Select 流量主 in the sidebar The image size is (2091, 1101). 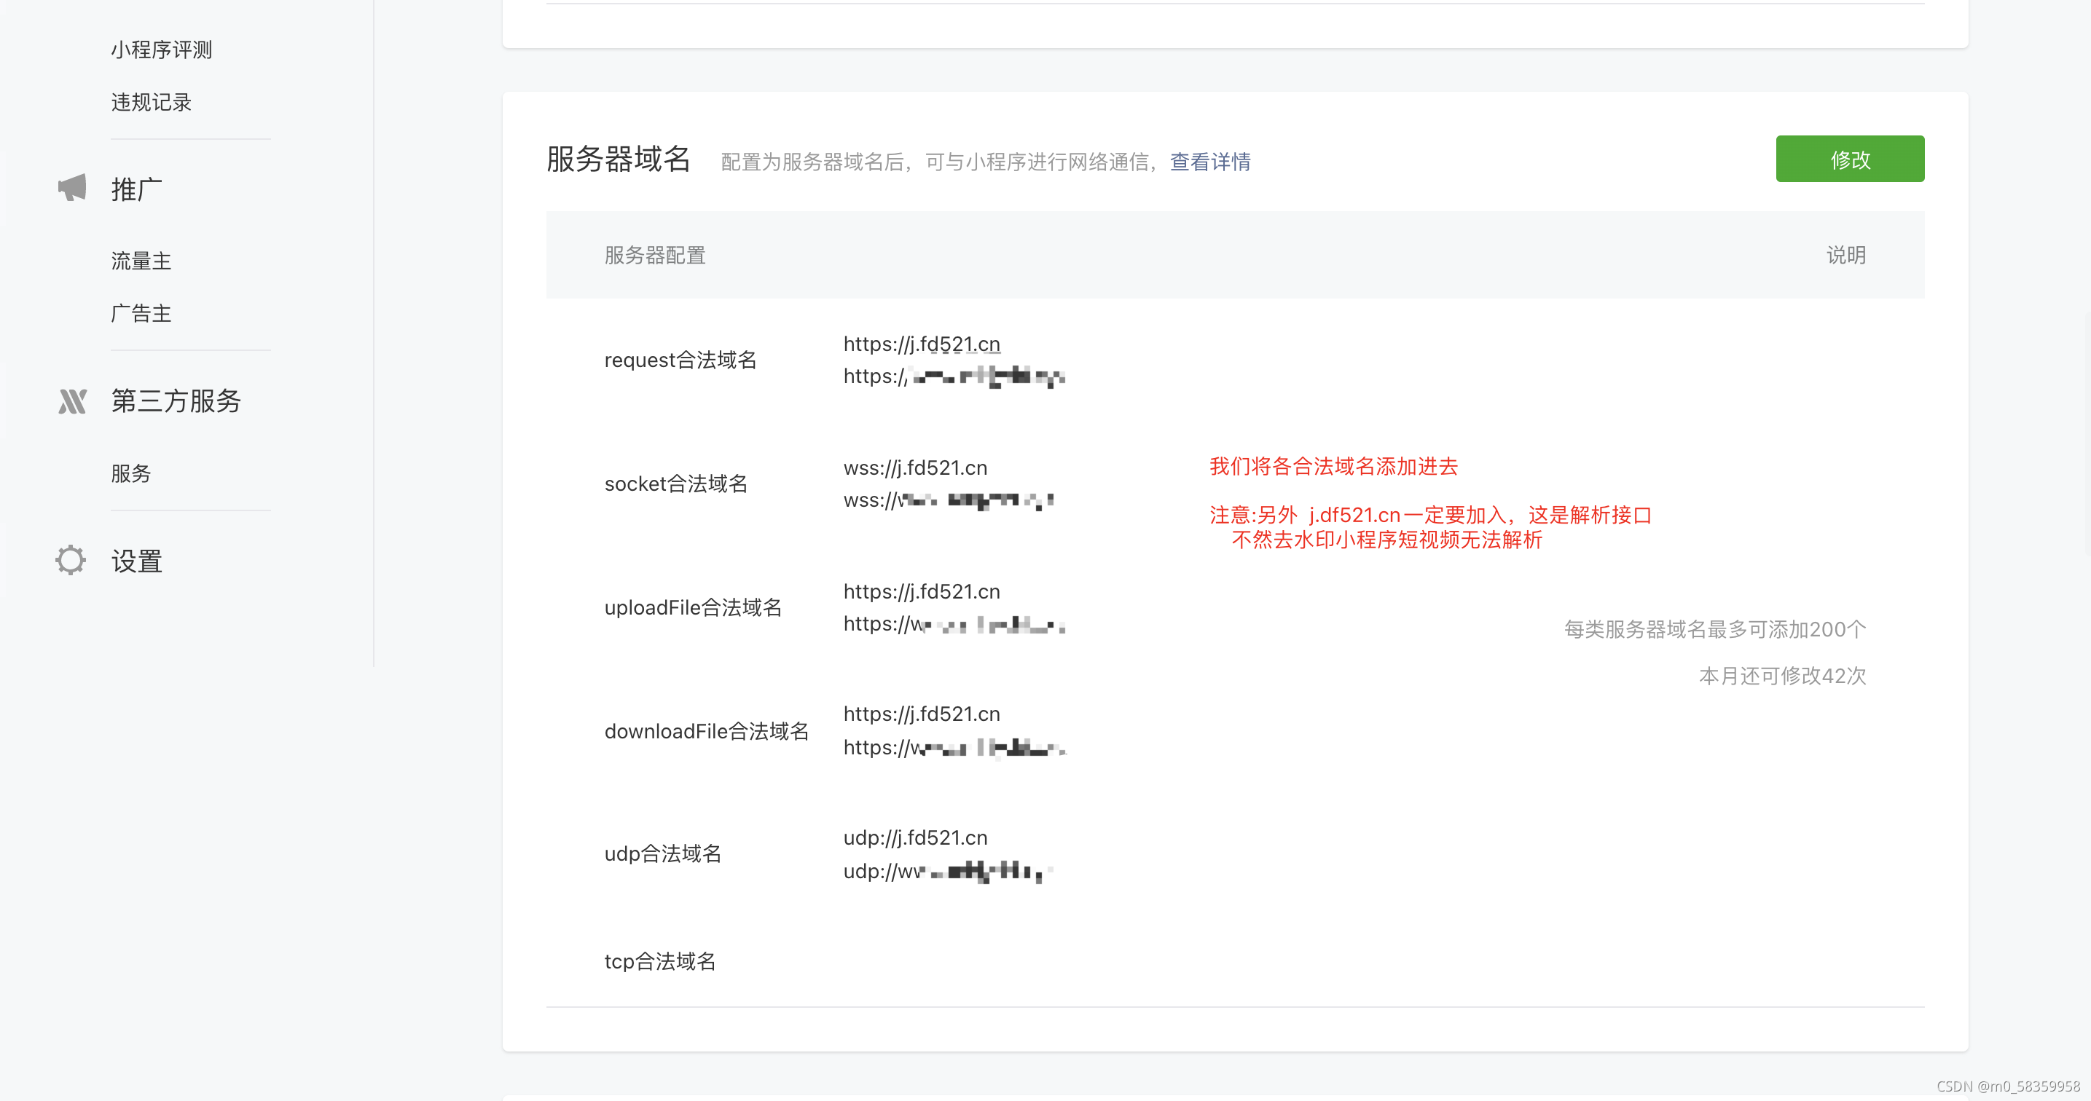141,261
